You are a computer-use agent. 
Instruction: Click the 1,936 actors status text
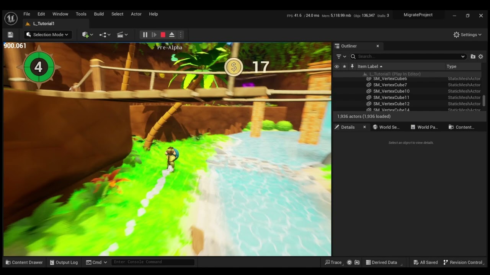tap(364, 116)
